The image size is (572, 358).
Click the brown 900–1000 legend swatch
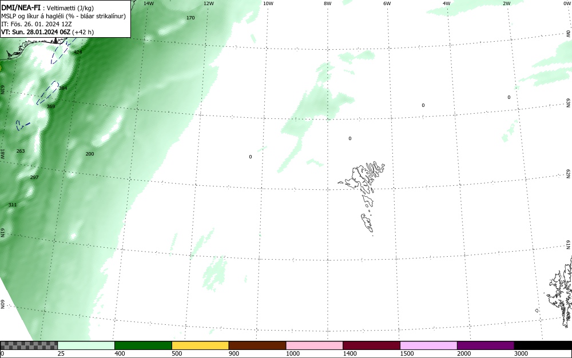coord(257,345)
